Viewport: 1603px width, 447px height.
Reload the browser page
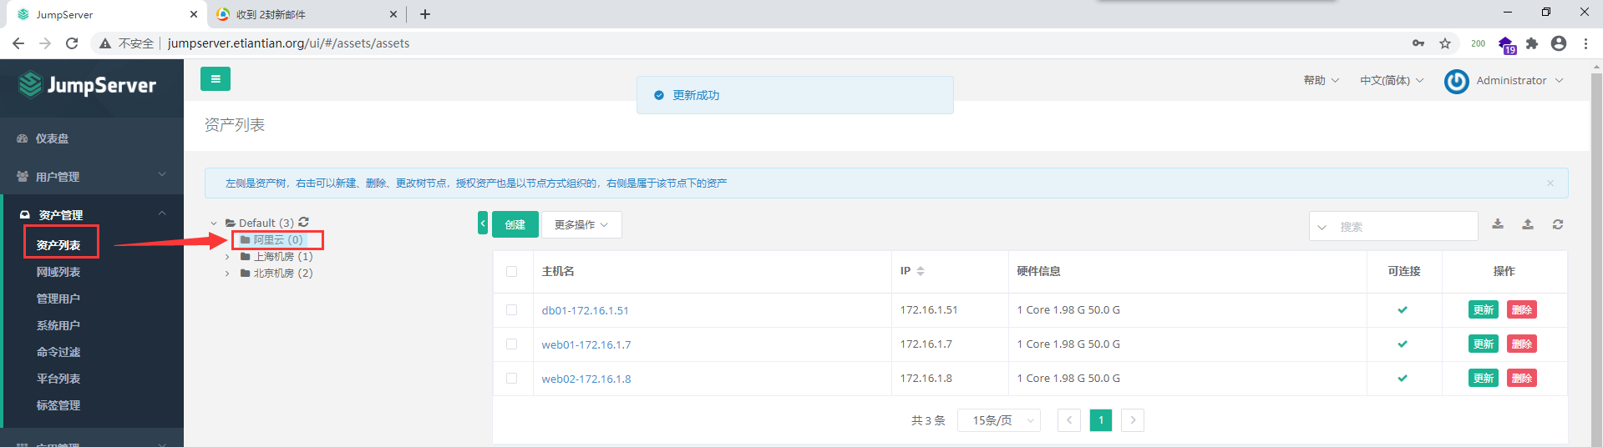click(x=72, y=43)
